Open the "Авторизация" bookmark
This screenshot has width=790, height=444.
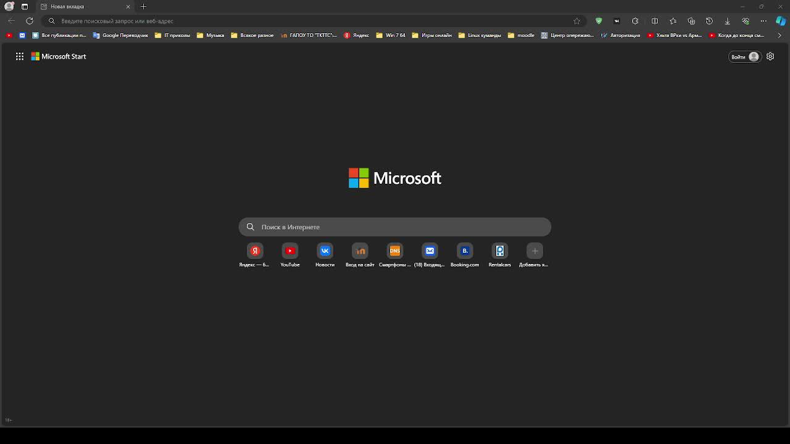click(x=620, y=35)
